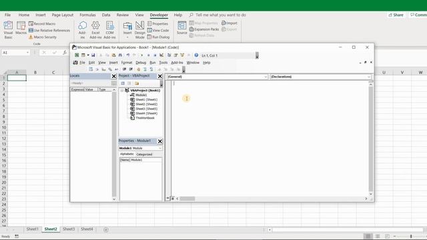The image size is (427, 240).
Task: Click Expansion Packs in XML group
Action: pos(204,29)
